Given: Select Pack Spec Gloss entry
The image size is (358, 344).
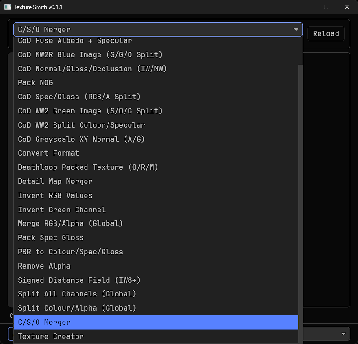Looking at the screenshot, I should (156, 238).
